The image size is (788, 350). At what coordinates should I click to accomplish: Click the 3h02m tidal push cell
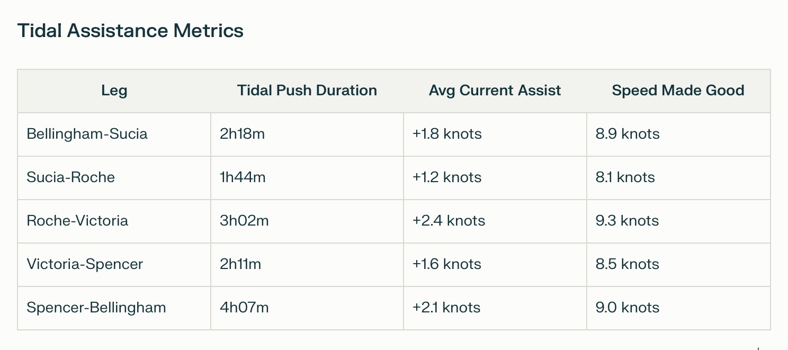244,221
